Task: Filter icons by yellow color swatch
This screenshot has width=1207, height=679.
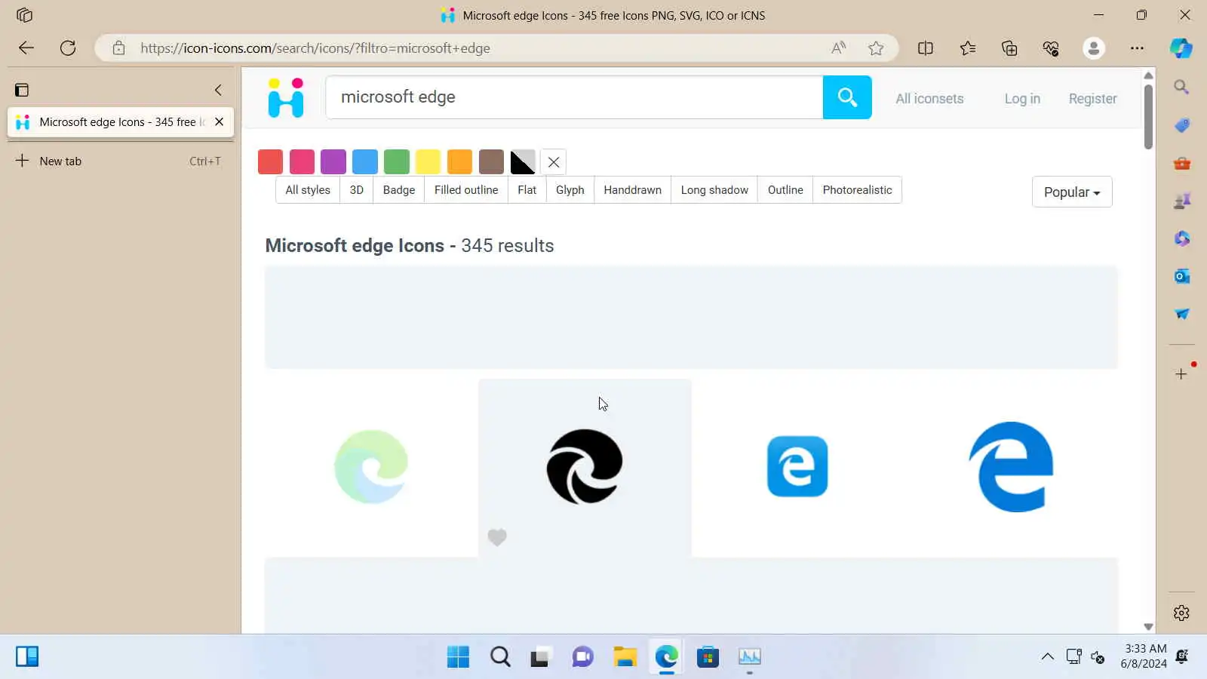Action: (428, 161)
